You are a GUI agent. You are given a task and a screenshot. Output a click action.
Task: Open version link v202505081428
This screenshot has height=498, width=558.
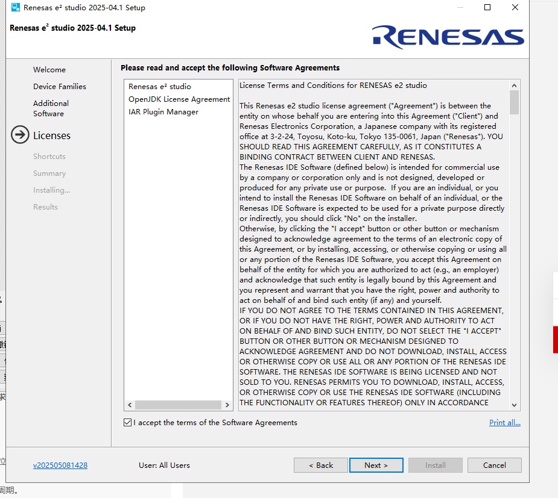coord(60,465)
